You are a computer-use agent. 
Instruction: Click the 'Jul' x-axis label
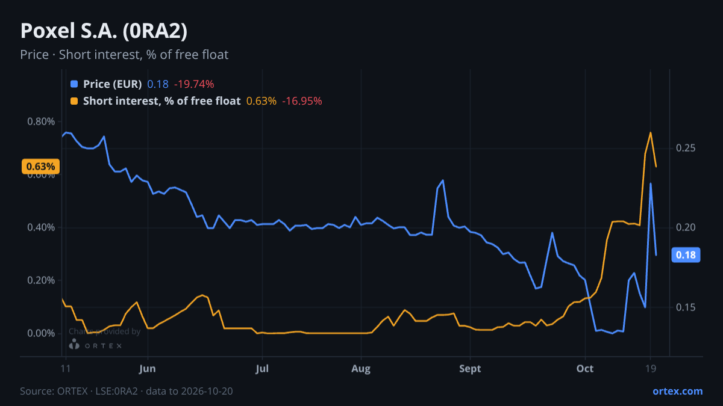pyautogui.click(x=262, y=369)
